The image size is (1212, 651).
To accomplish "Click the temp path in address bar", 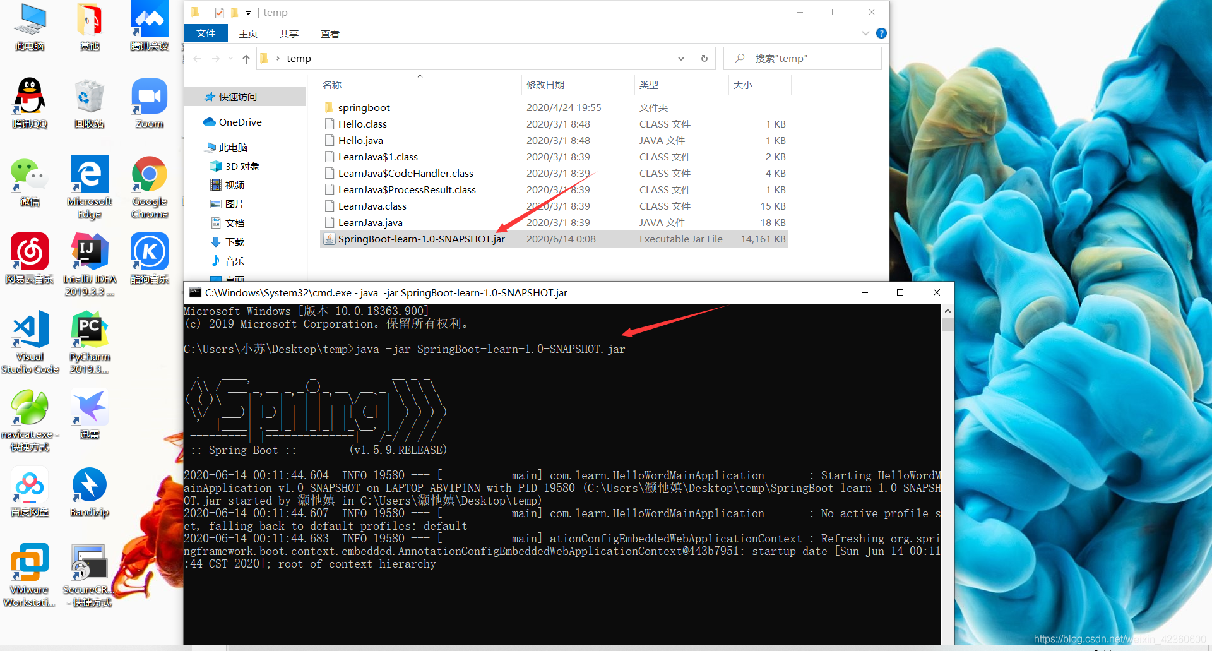I will [299, 59].
